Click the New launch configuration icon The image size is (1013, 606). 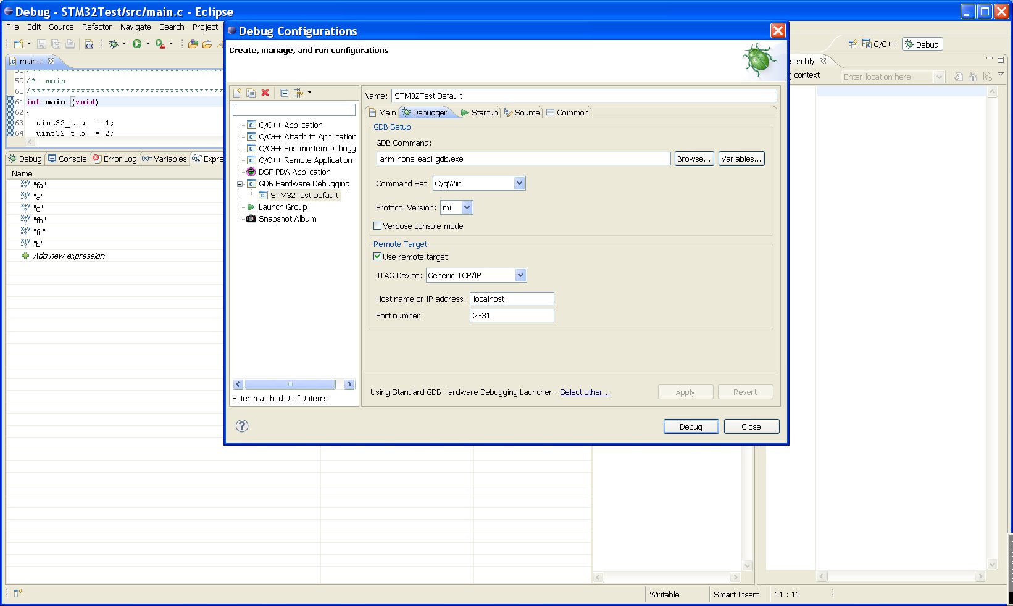[237, 93]
